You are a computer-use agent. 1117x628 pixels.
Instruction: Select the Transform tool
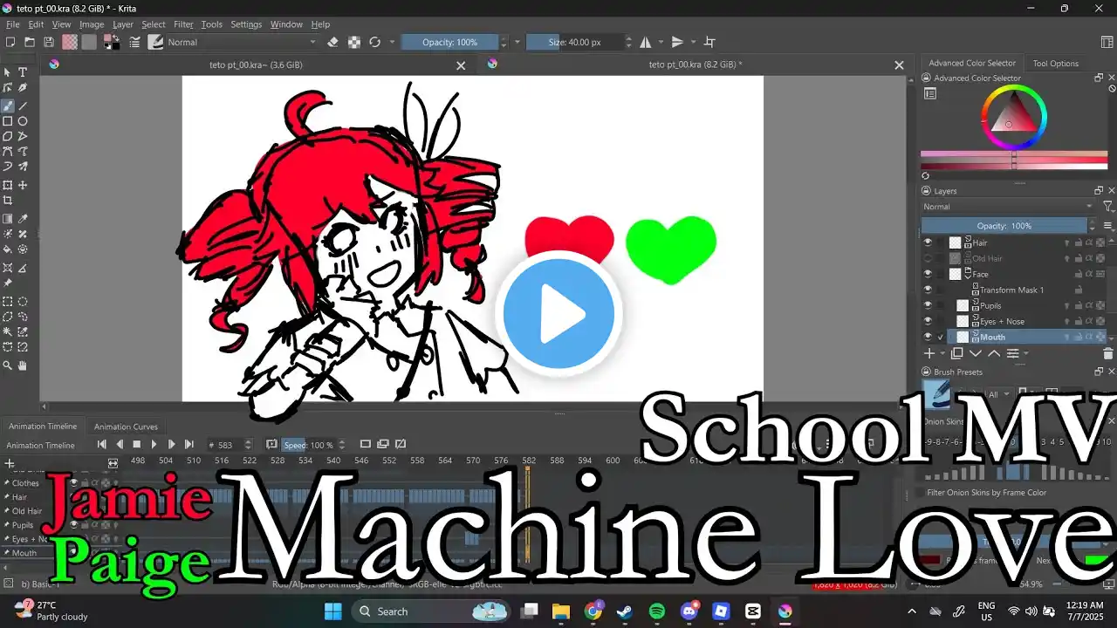tap(8, 185)
